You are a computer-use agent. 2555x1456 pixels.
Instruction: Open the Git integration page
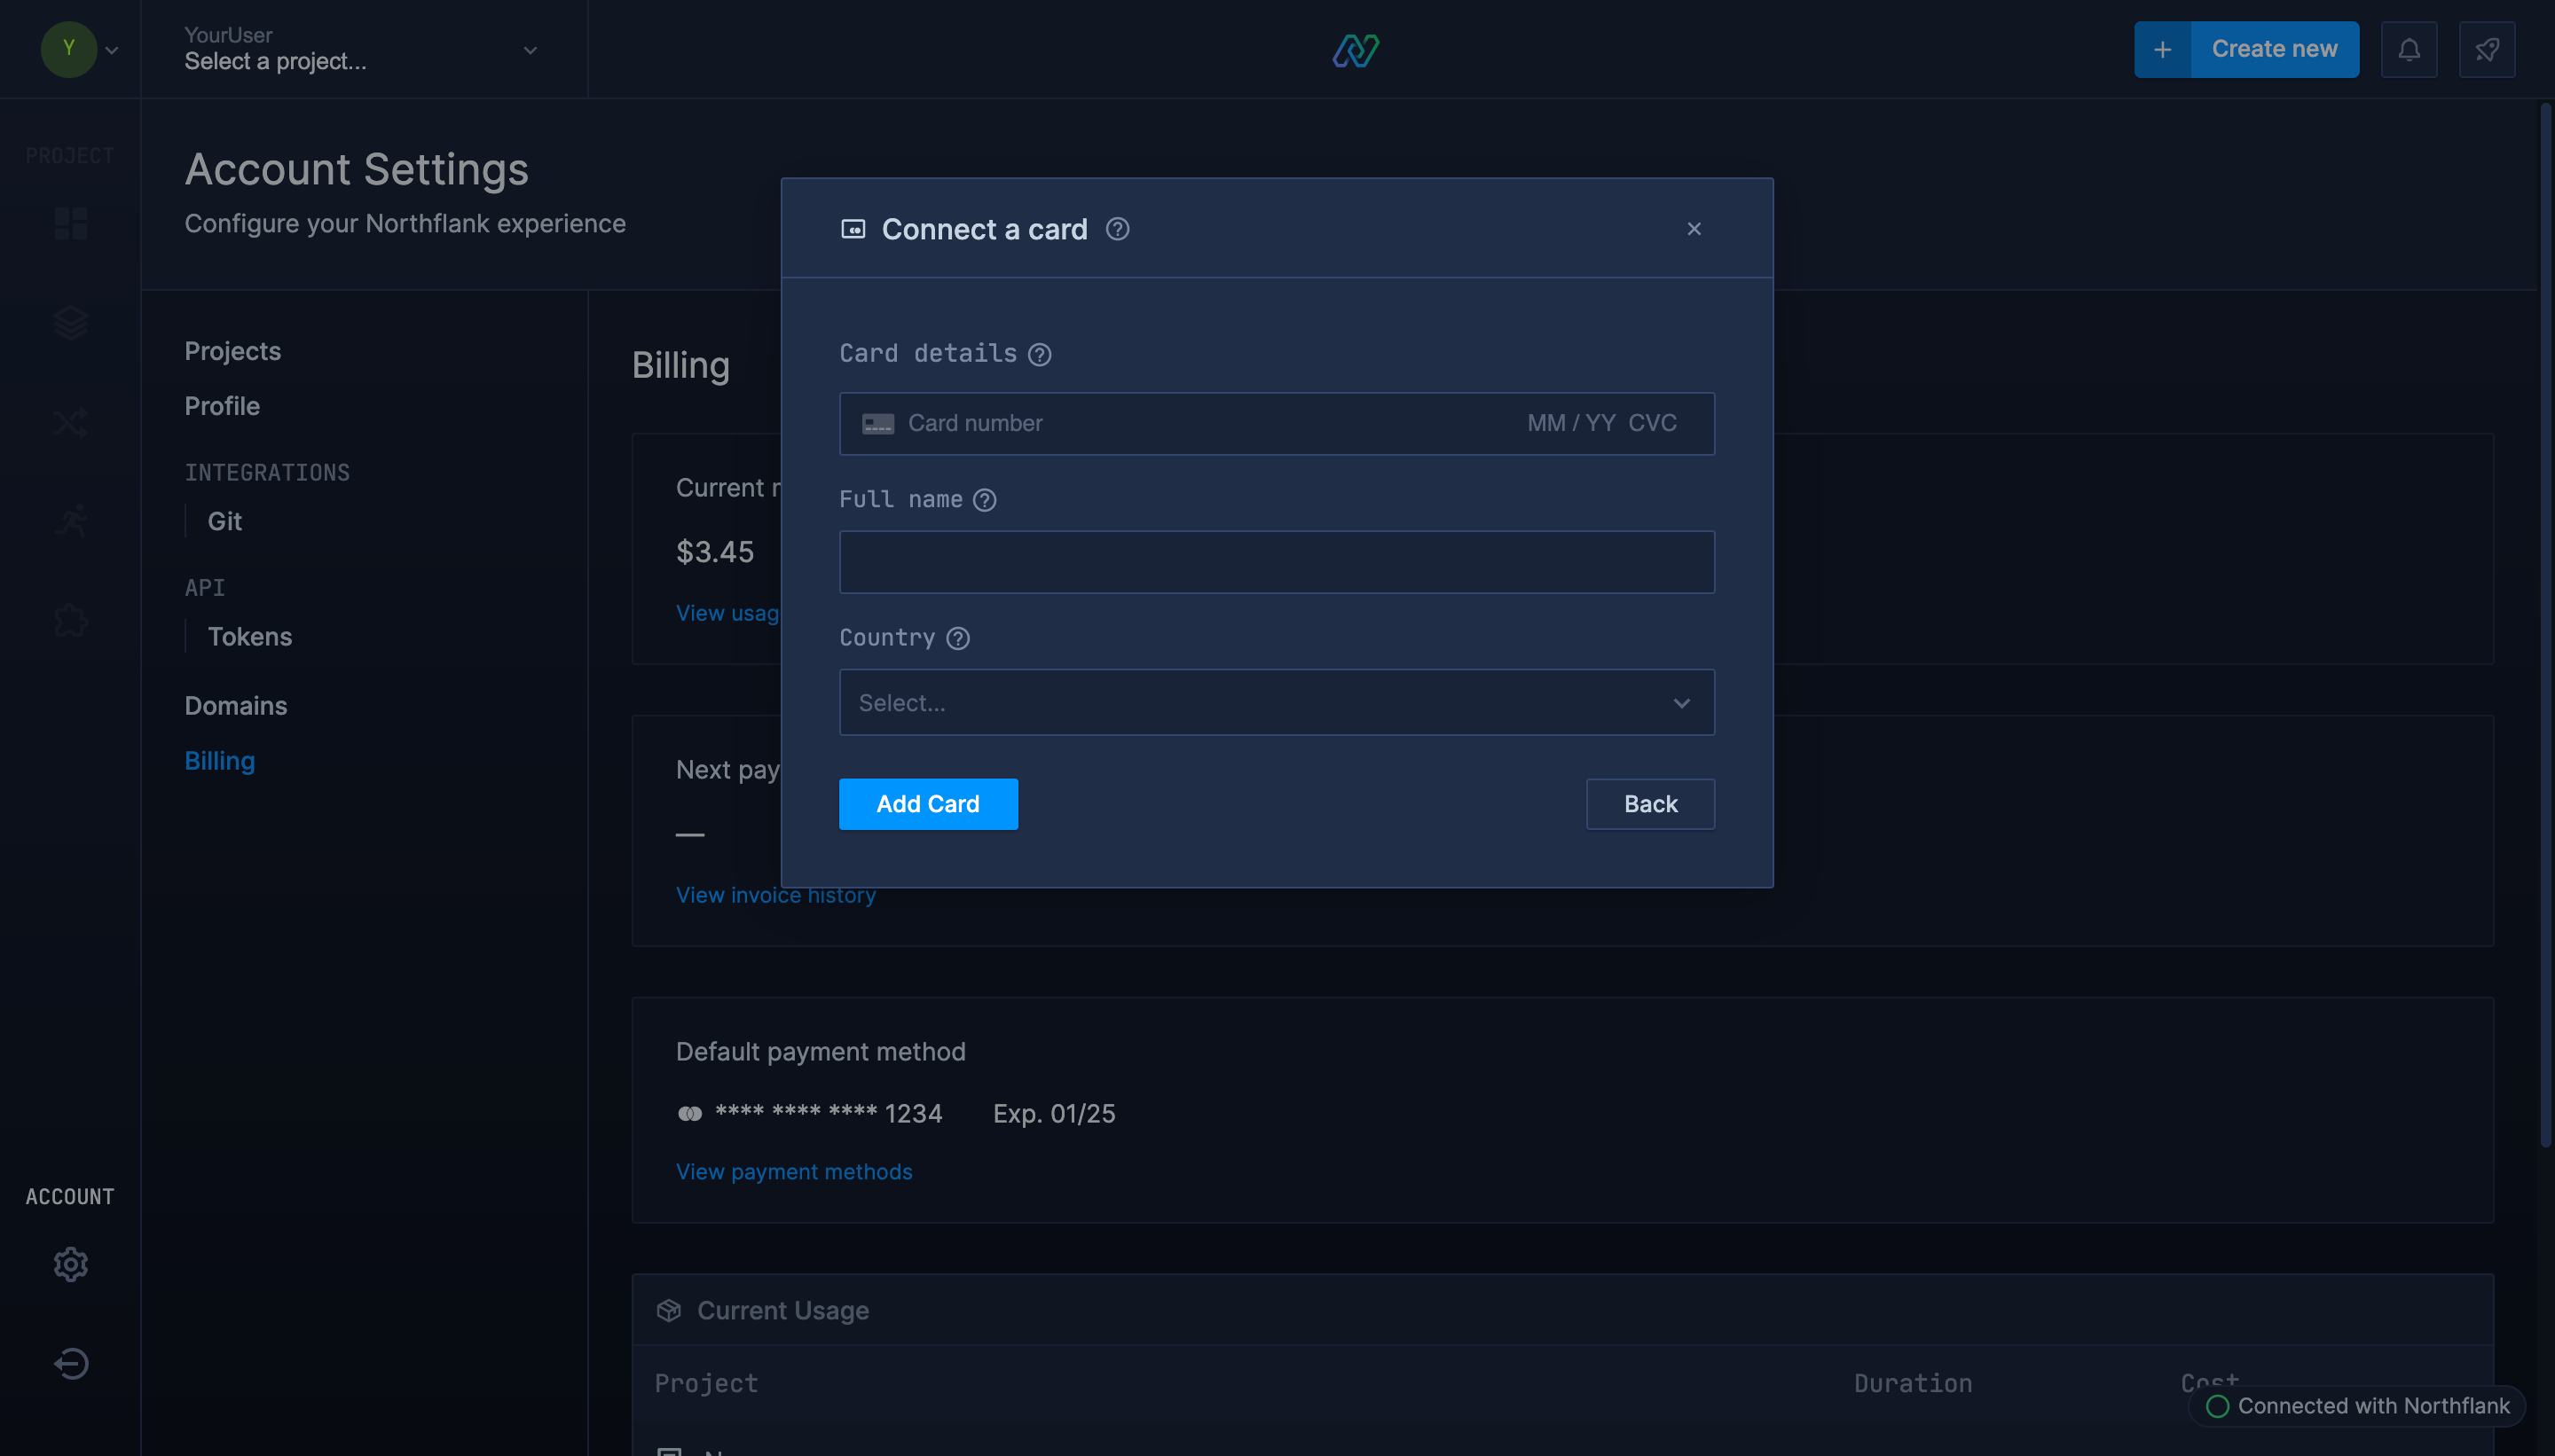click(x=225, y=521)
